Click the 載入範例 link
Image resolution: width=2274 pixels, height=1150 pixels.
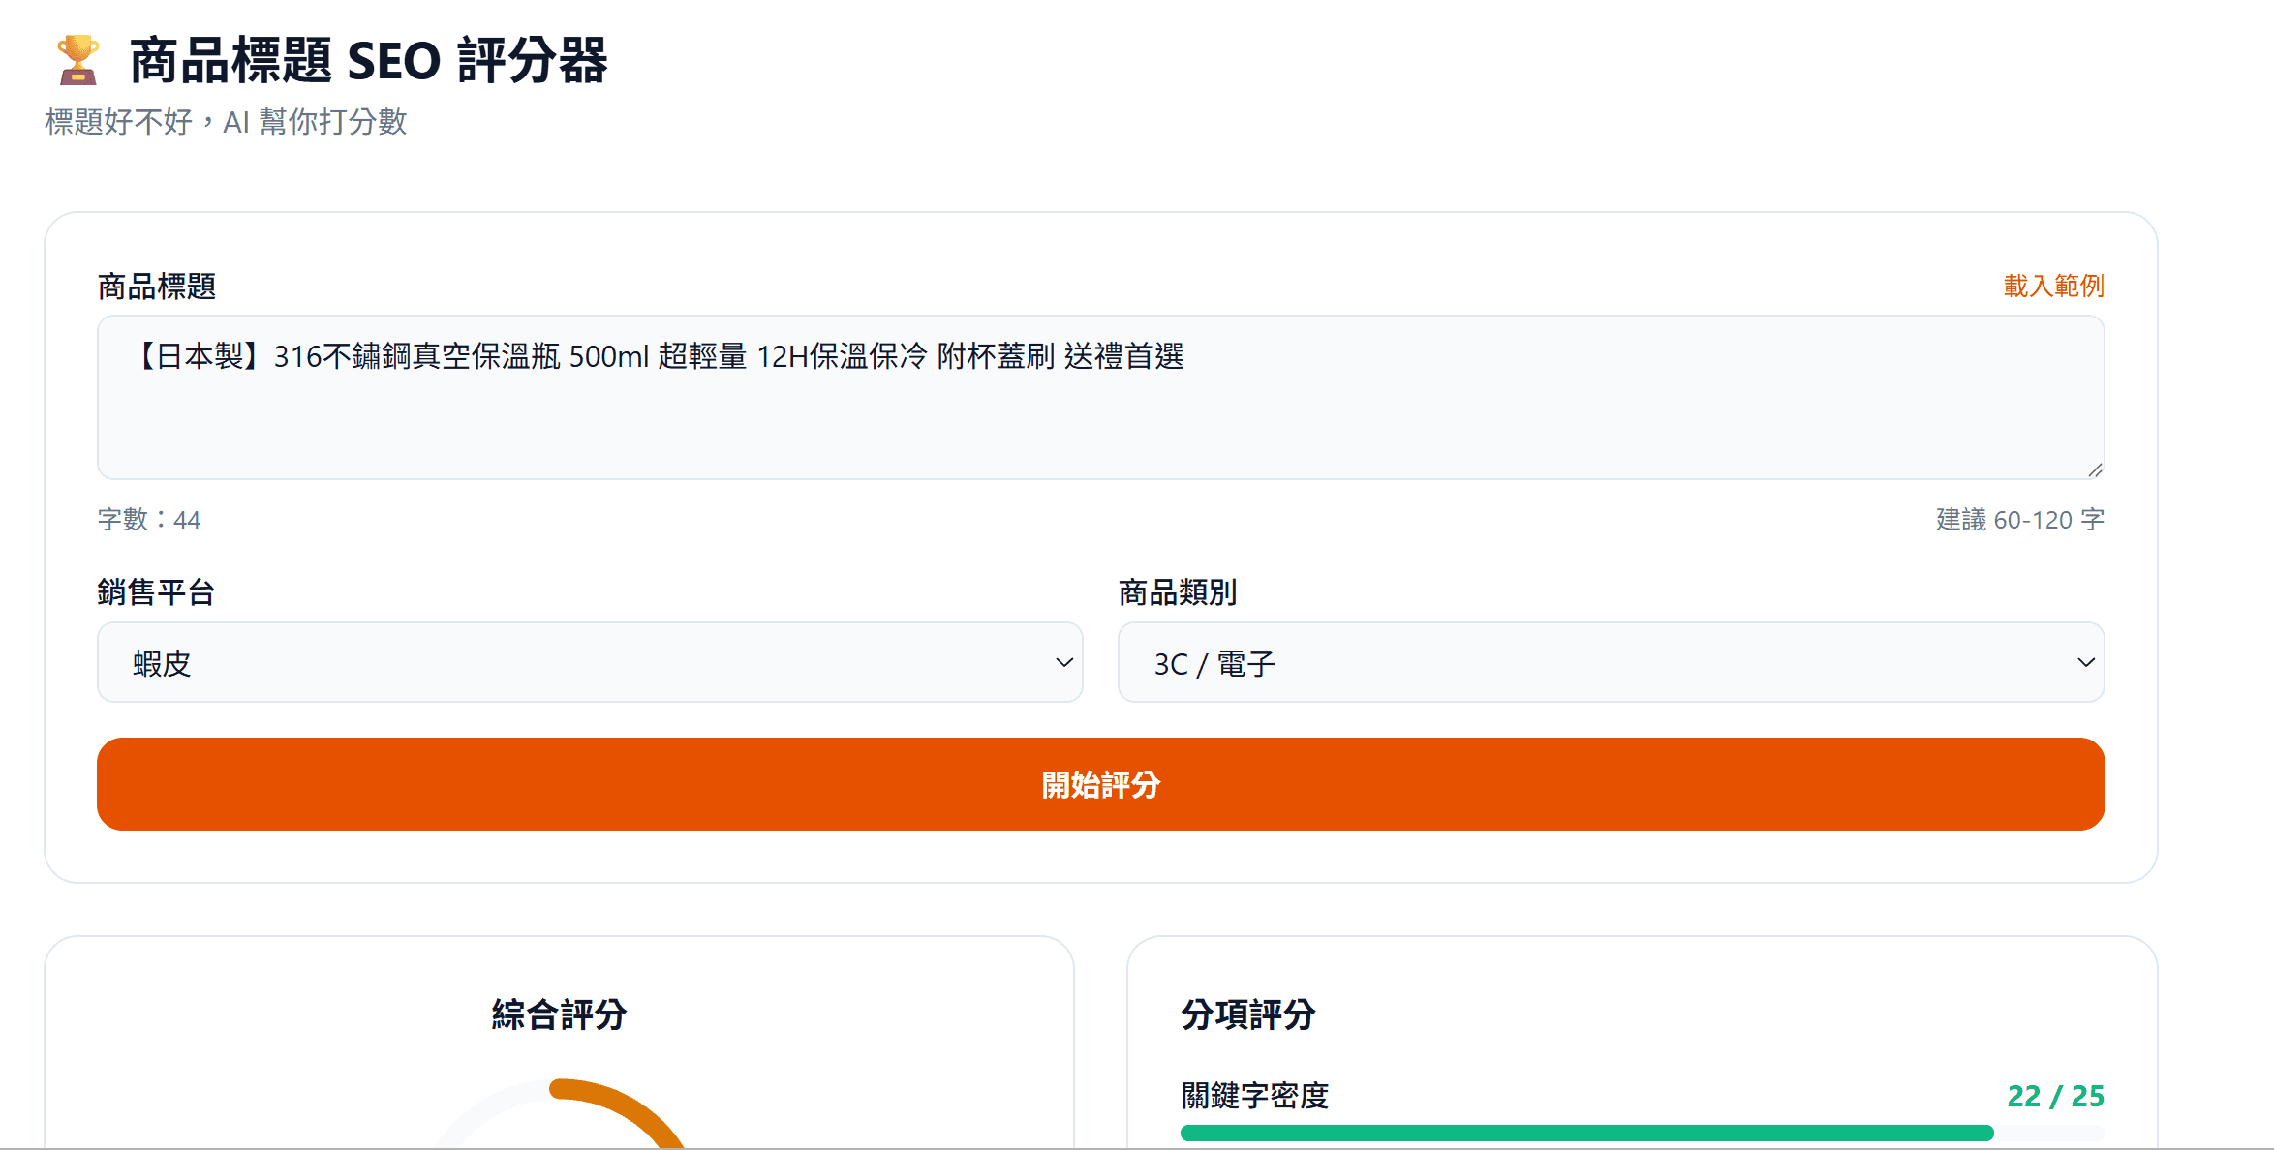(2053, 286)
